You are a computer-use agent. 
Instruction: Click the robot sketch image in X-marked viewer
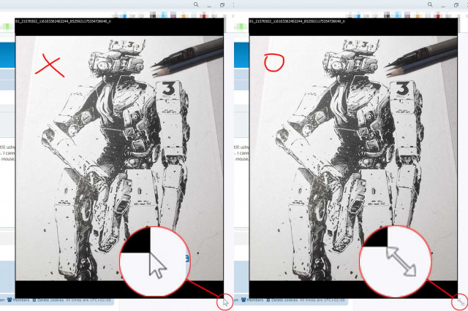pyautogui.click(x=119, y=158)
